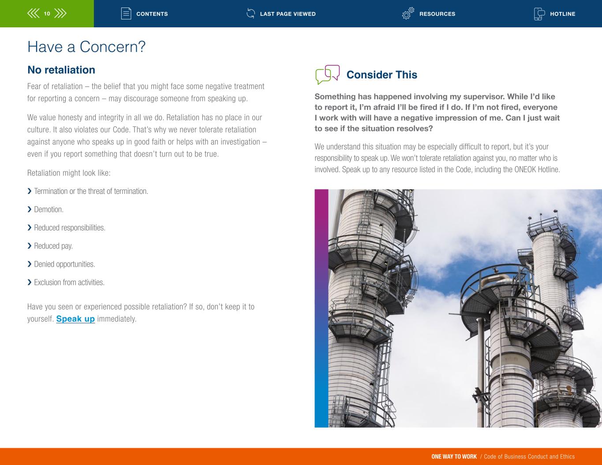602x465 pixels.
Task: Click the paragraph starting Fear of retaliation
Action: [146, 92]
